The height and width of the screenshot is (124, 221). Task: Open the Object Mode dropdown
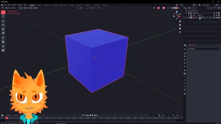[12, 8]
